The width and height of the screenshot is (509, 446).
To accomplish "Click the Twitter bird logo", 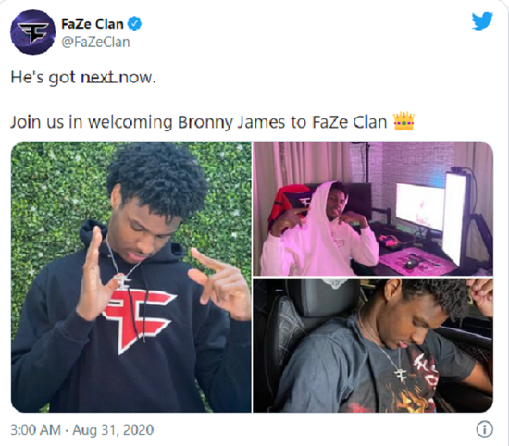I will [482, 20].
